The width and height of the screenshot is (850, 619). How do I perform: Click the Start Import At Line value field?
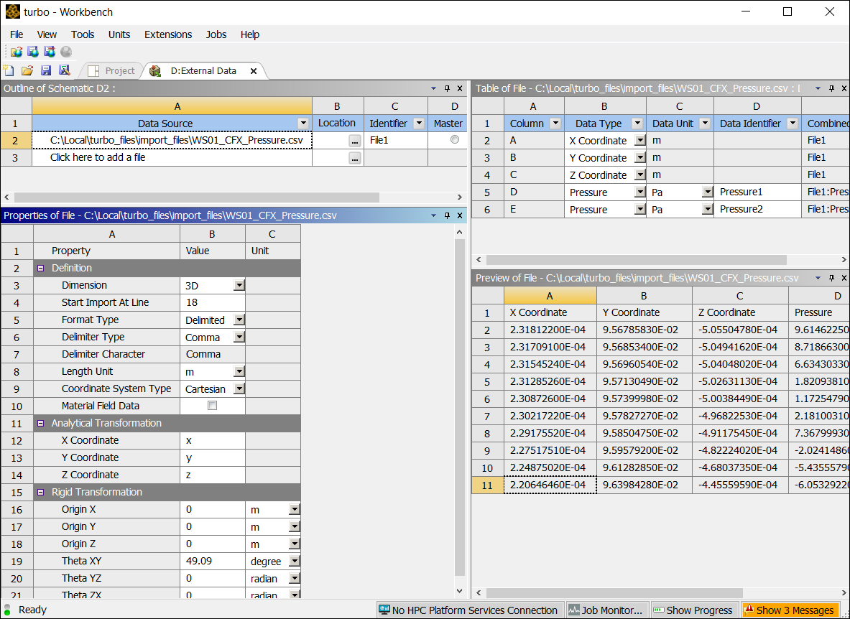click(x=212, y=302)
